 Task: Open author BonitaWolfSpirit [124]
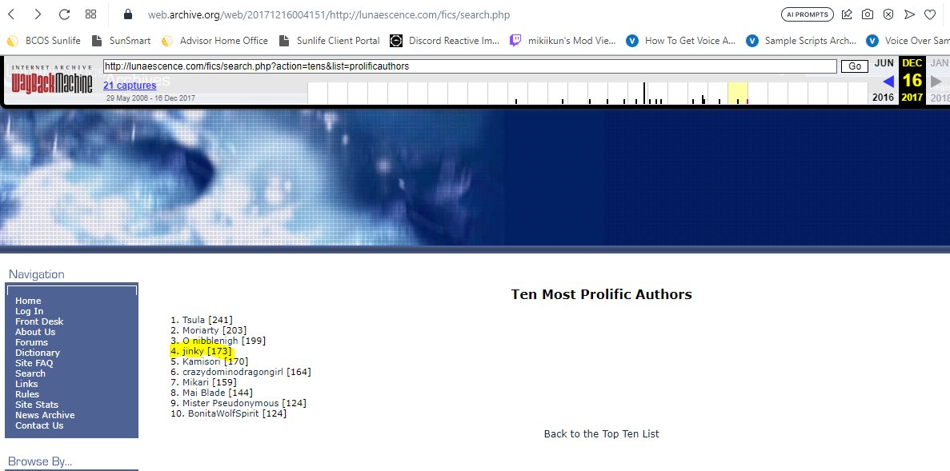coord(237,413)
